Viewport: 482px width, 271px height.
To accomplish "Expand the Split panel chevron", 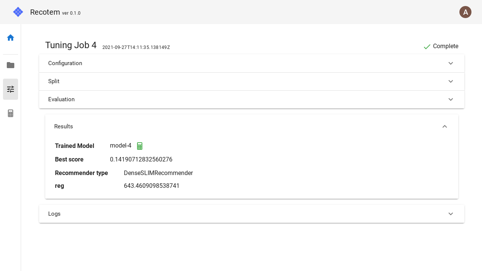I will [x=451, y=81].
